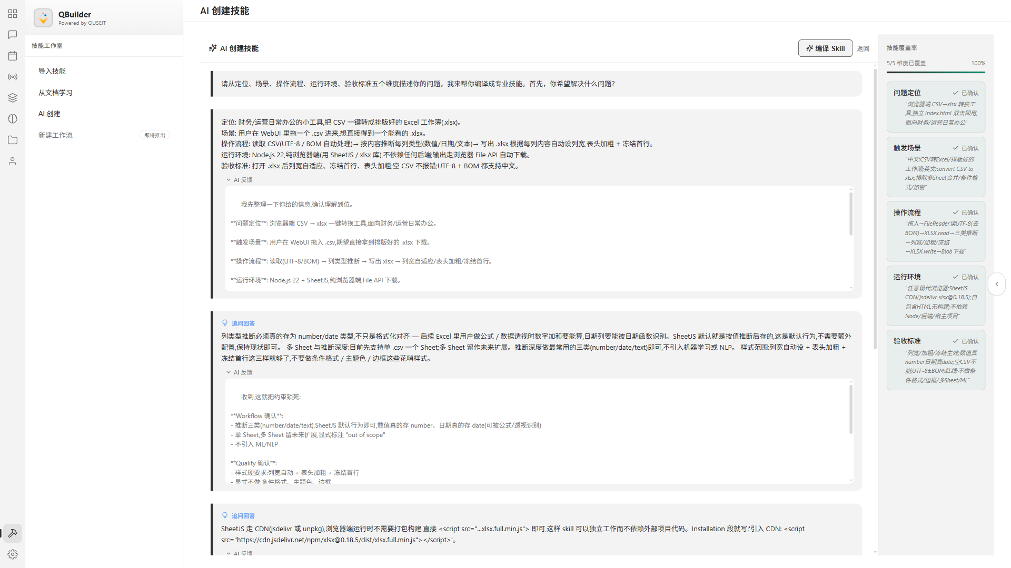Open the 操作流程 confirmed card

click(x=936, y=231)
